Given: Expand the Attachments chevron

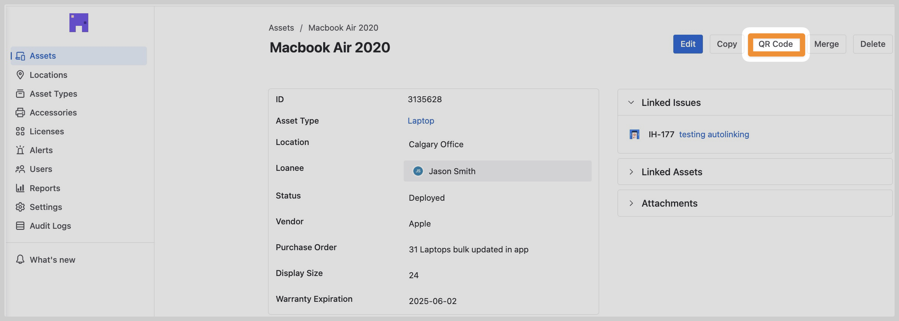Looking at the screenshot, I should tap(631, 203).
